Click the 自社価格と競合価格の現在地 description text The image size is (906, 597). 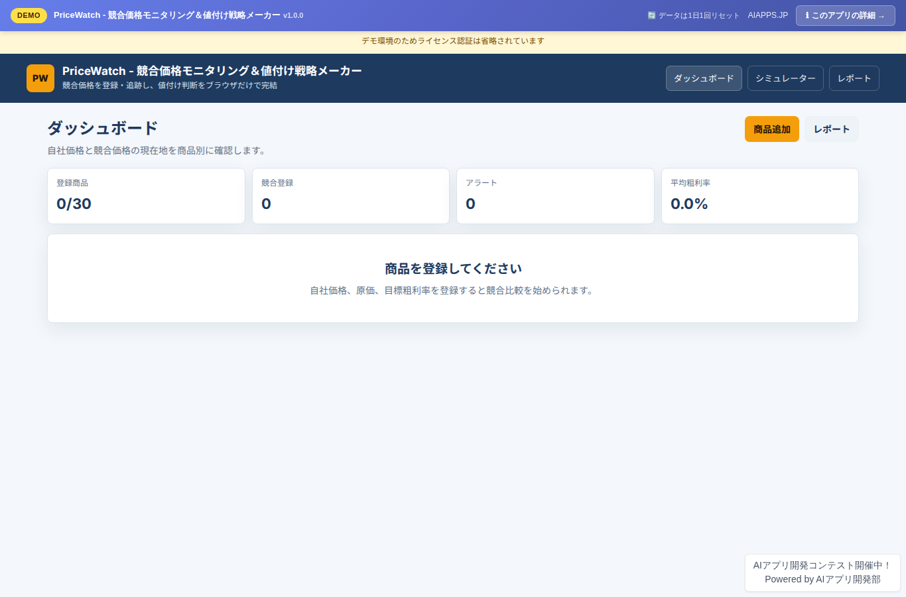(158, 151)
